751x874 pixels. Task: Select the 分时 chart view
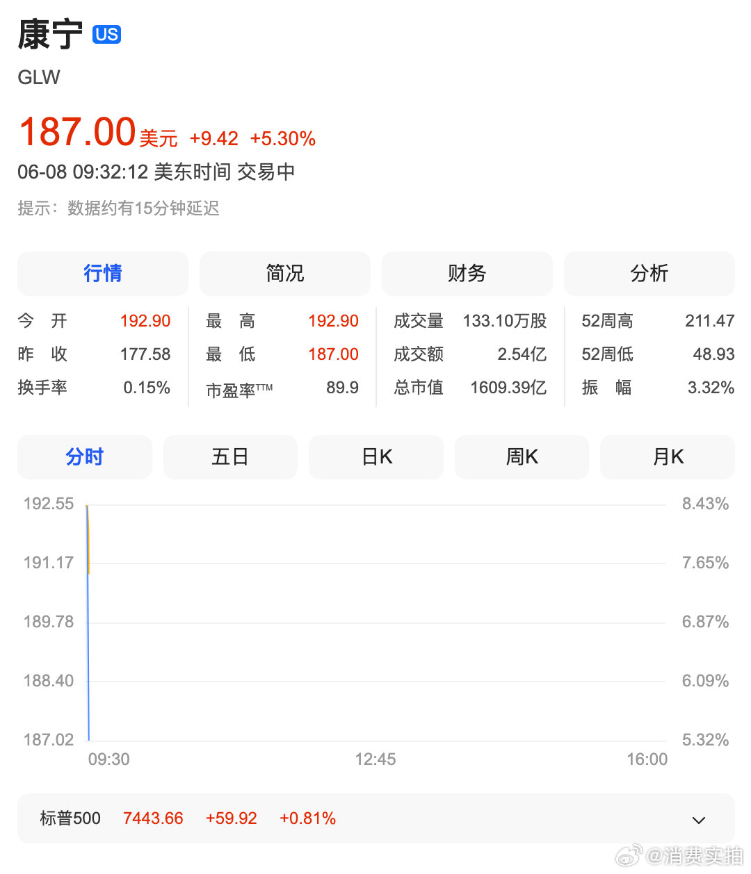(x=85, y=456)
